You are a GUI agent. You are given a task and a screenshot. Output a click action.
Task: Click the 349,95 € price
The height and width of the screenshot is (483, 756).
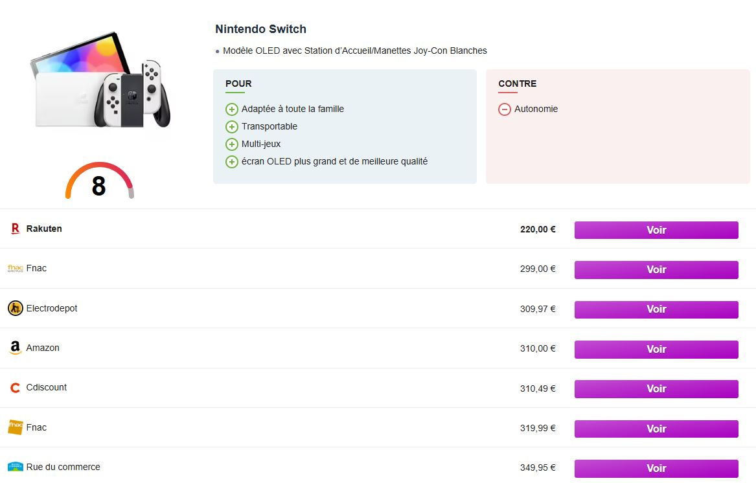(x=538, y=467)
